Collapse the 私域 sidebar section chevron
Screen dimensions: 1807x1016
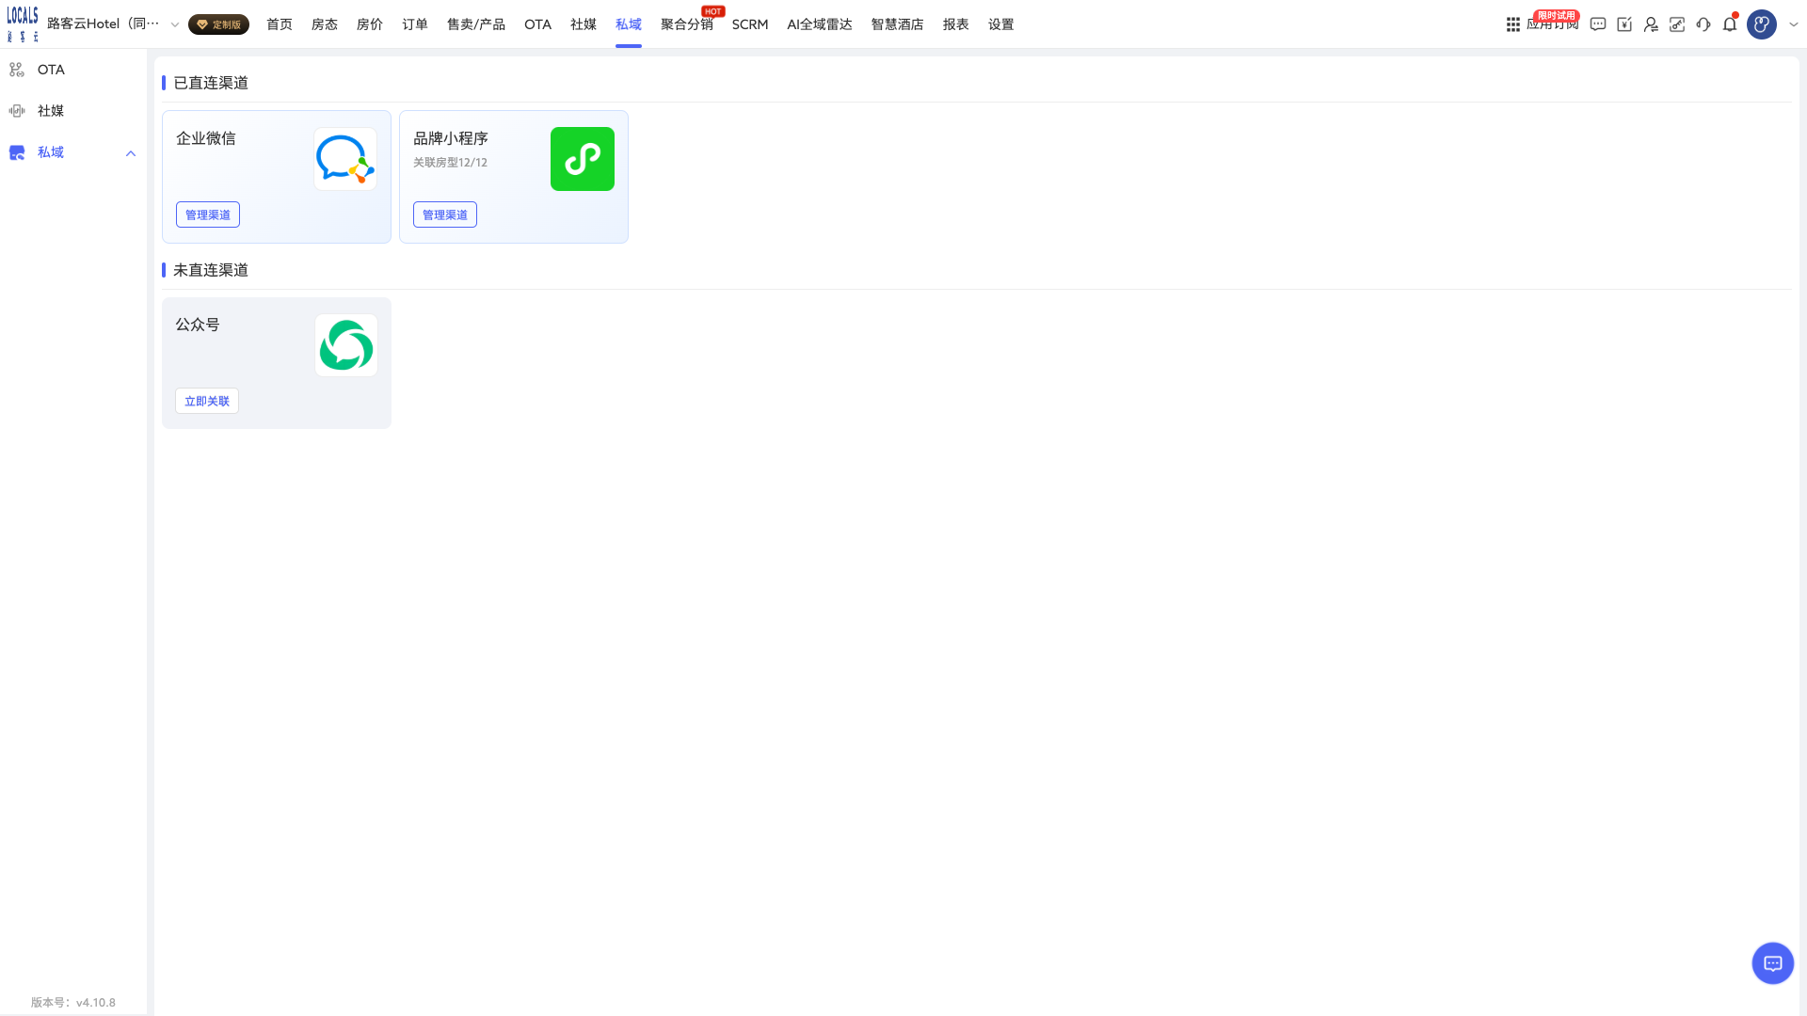click(131, 153)
